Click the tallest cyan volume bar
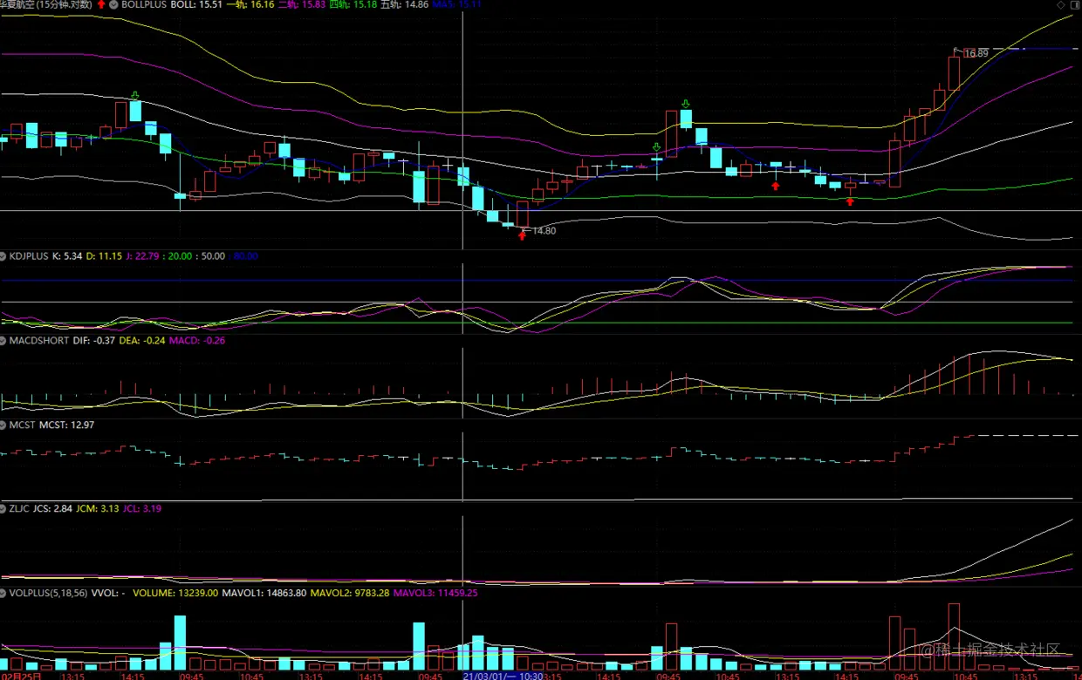The image size is (1082, 680). pos(181,643)
